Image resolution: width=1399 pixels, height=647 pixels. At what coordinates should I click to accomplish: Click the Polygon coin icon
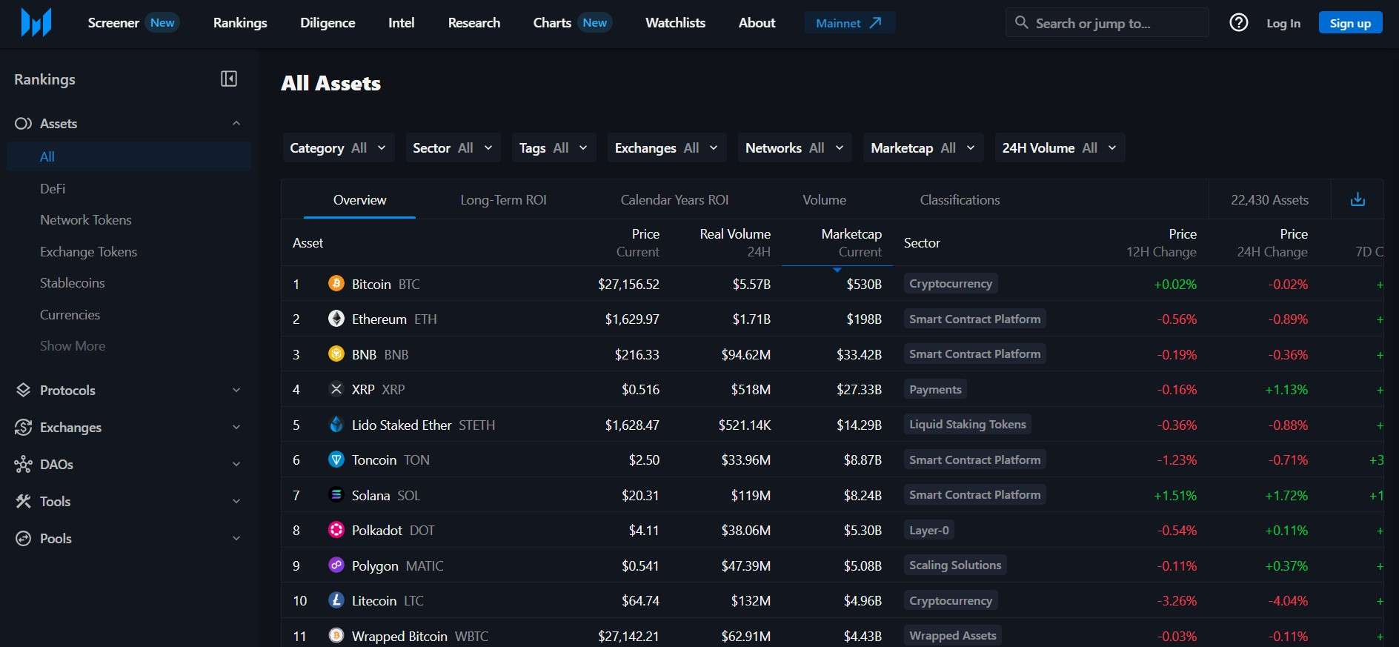click(336, 565)
